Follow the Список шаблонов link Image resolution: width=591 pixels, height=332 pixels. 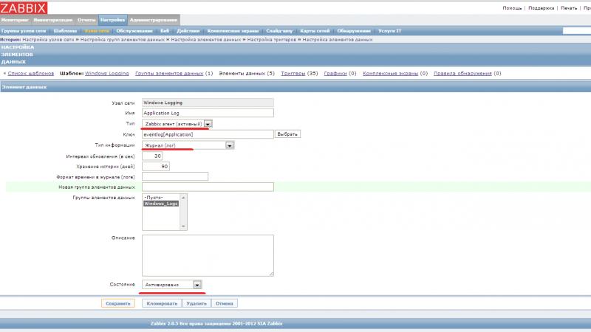(x=30, y=74)
